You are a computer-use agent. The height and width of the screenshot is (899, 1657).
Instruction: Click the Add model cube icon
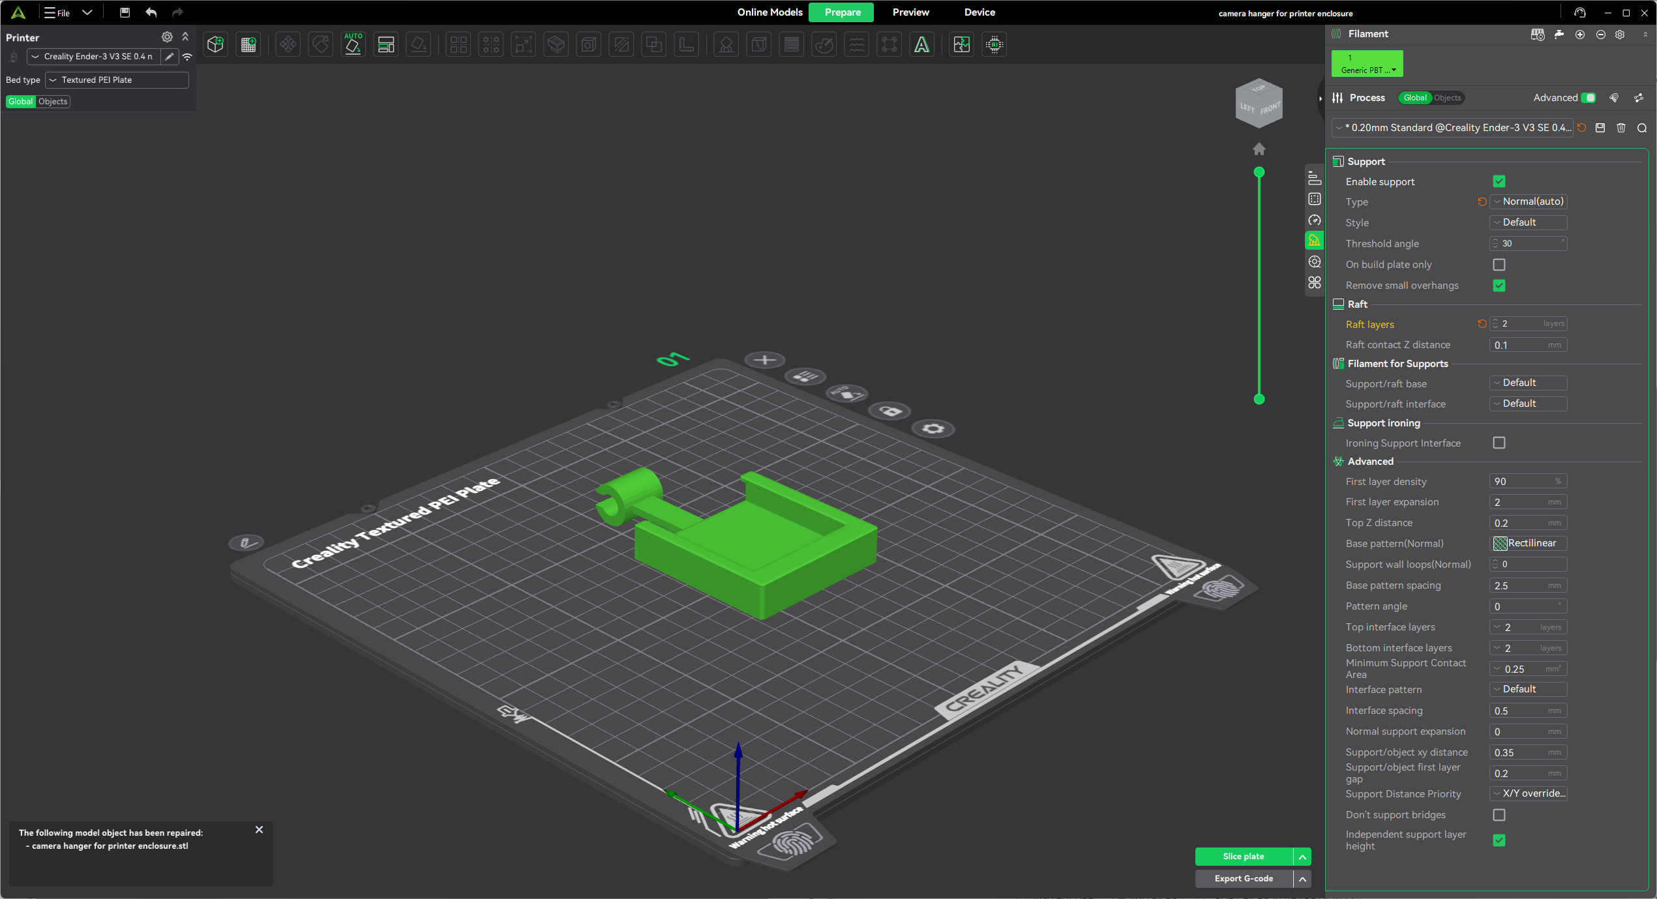pos(216,44)
